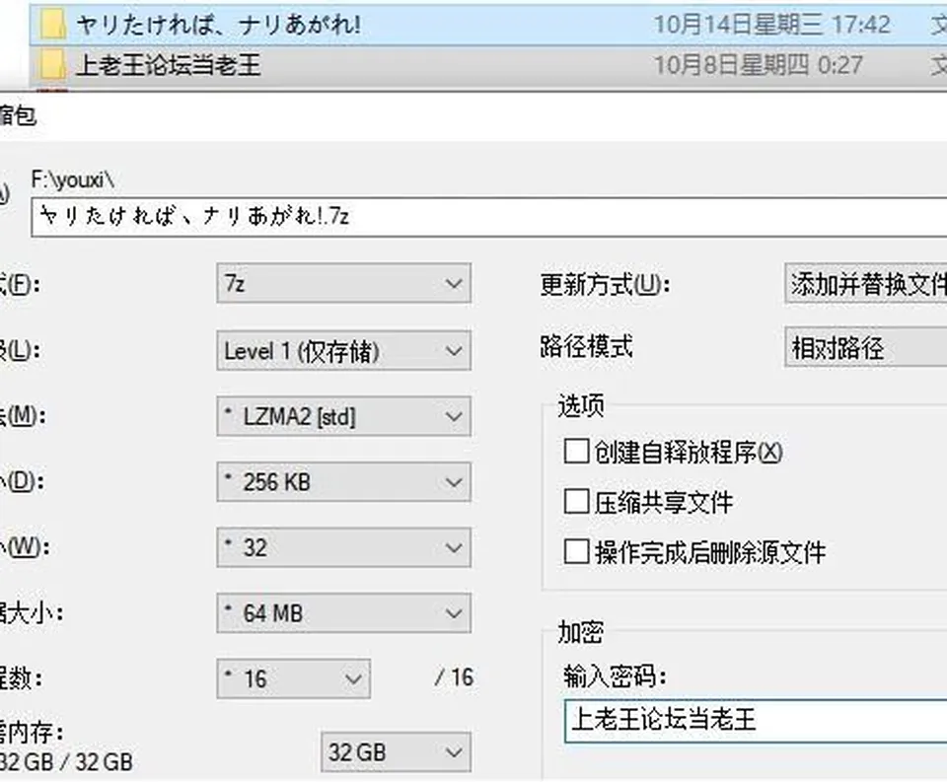Viewport: 947px width, 782px height.
Task: Open the LZMA2 [std] method dropdown
Action: point(343,416)
